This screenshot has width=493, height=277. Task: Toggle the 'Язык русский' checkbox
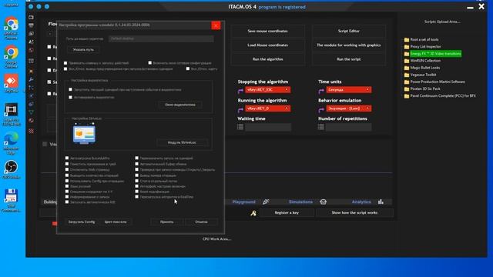point(67,186)
